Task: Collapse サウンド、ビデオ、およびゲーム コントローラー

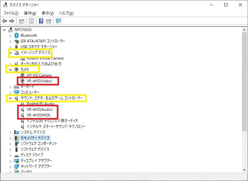Action: pos(10,98)
